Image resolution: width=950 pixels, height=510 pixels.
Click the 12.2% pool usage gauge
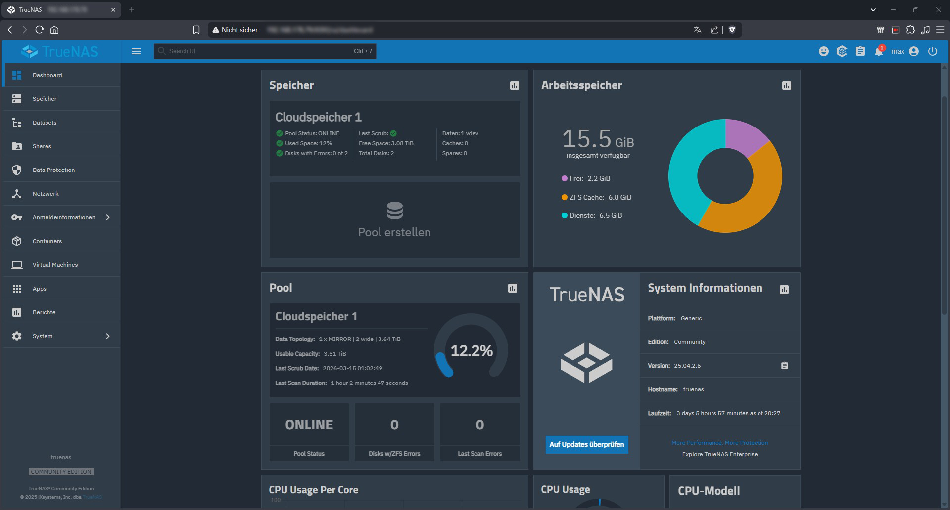[471, 350]
